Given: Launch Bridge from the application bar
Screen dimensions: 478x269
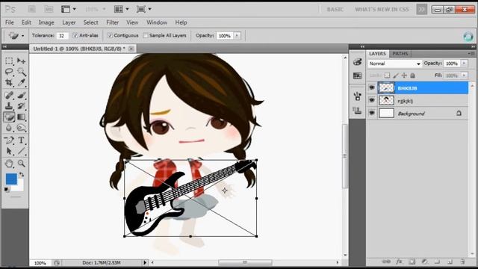Looking at the screenshot, I should tap(31, 9).
